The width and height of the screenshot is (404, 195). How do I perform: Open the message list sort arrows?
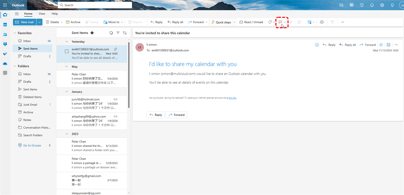[x=125, y=33]
